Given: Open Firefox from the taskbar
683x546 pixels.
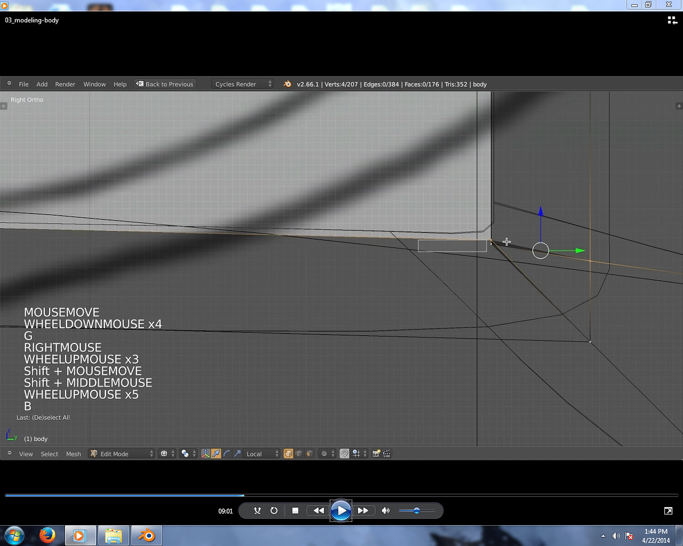Looking at the screenshot, I should pyautogui.click(x=48, y=536).
